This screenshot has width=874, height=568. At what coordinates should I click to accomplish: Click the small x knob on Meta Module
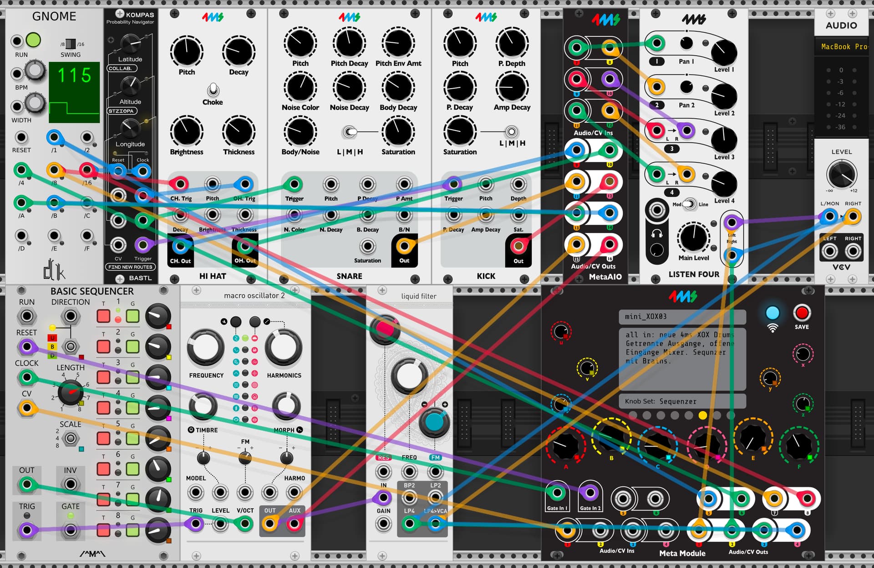click(803, 354)
